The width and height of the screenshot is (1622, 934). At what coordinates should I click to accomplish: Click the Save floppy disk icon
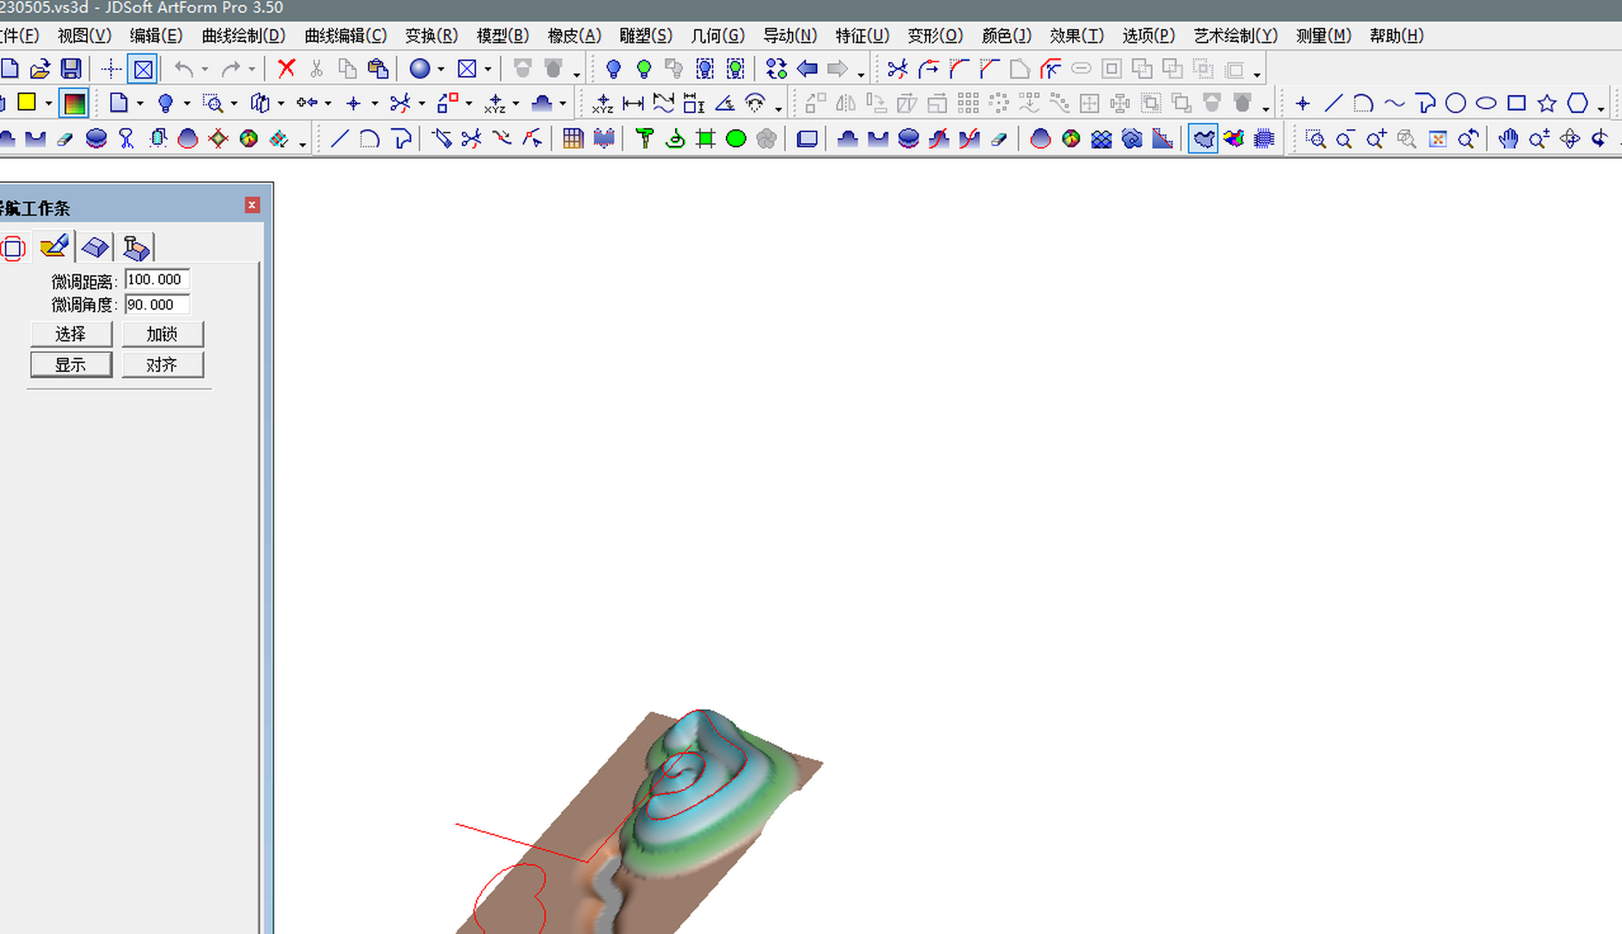point(71,69)
